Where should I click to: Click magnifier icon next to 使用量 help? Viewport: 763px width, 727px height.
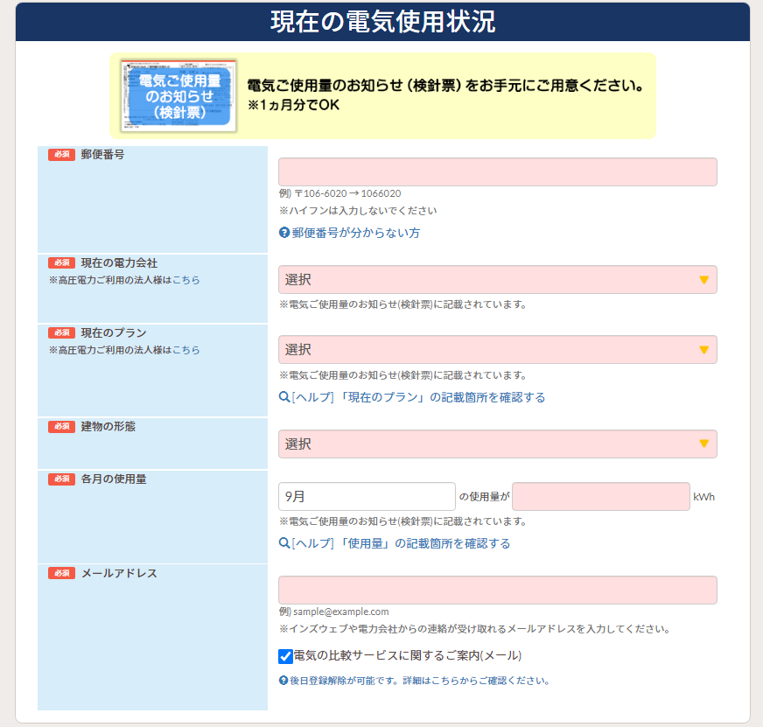click(284, 543)
